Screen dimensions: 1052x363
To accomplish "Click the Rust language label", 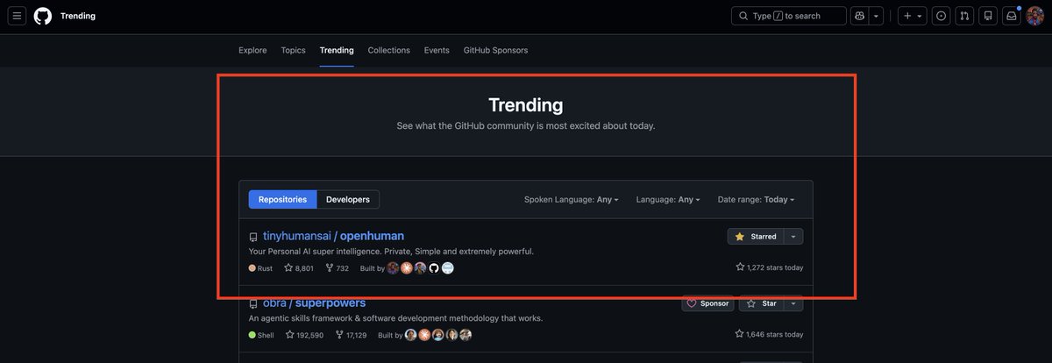I will click(x=261, y=268).
